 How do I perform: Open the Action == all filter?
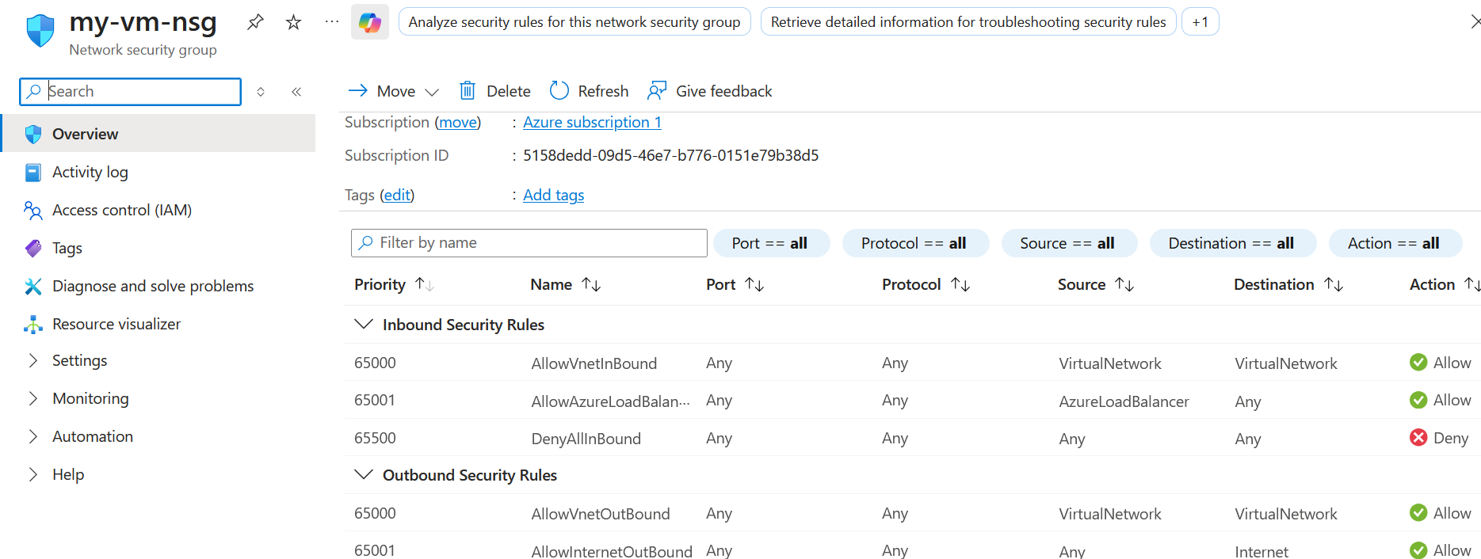(1394, 243)
